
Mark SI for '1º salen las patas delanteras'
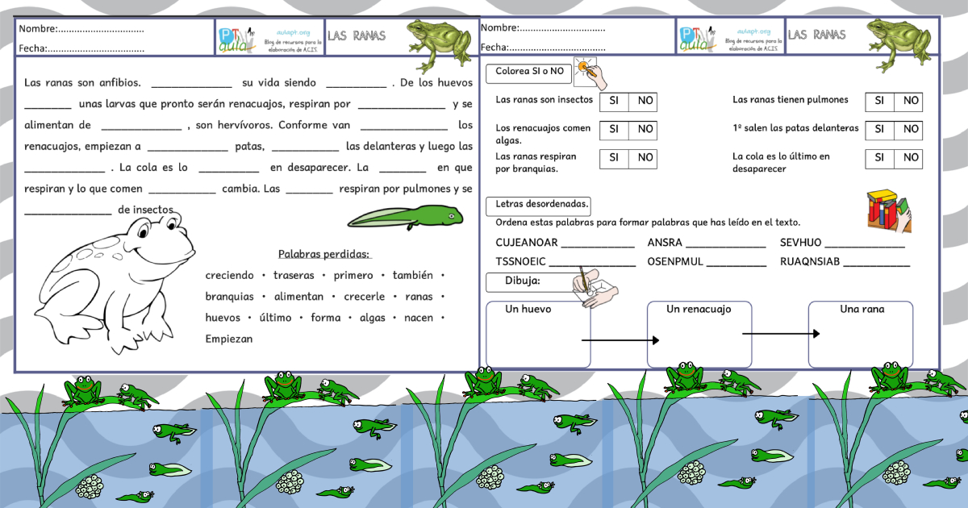coord(879,129)
